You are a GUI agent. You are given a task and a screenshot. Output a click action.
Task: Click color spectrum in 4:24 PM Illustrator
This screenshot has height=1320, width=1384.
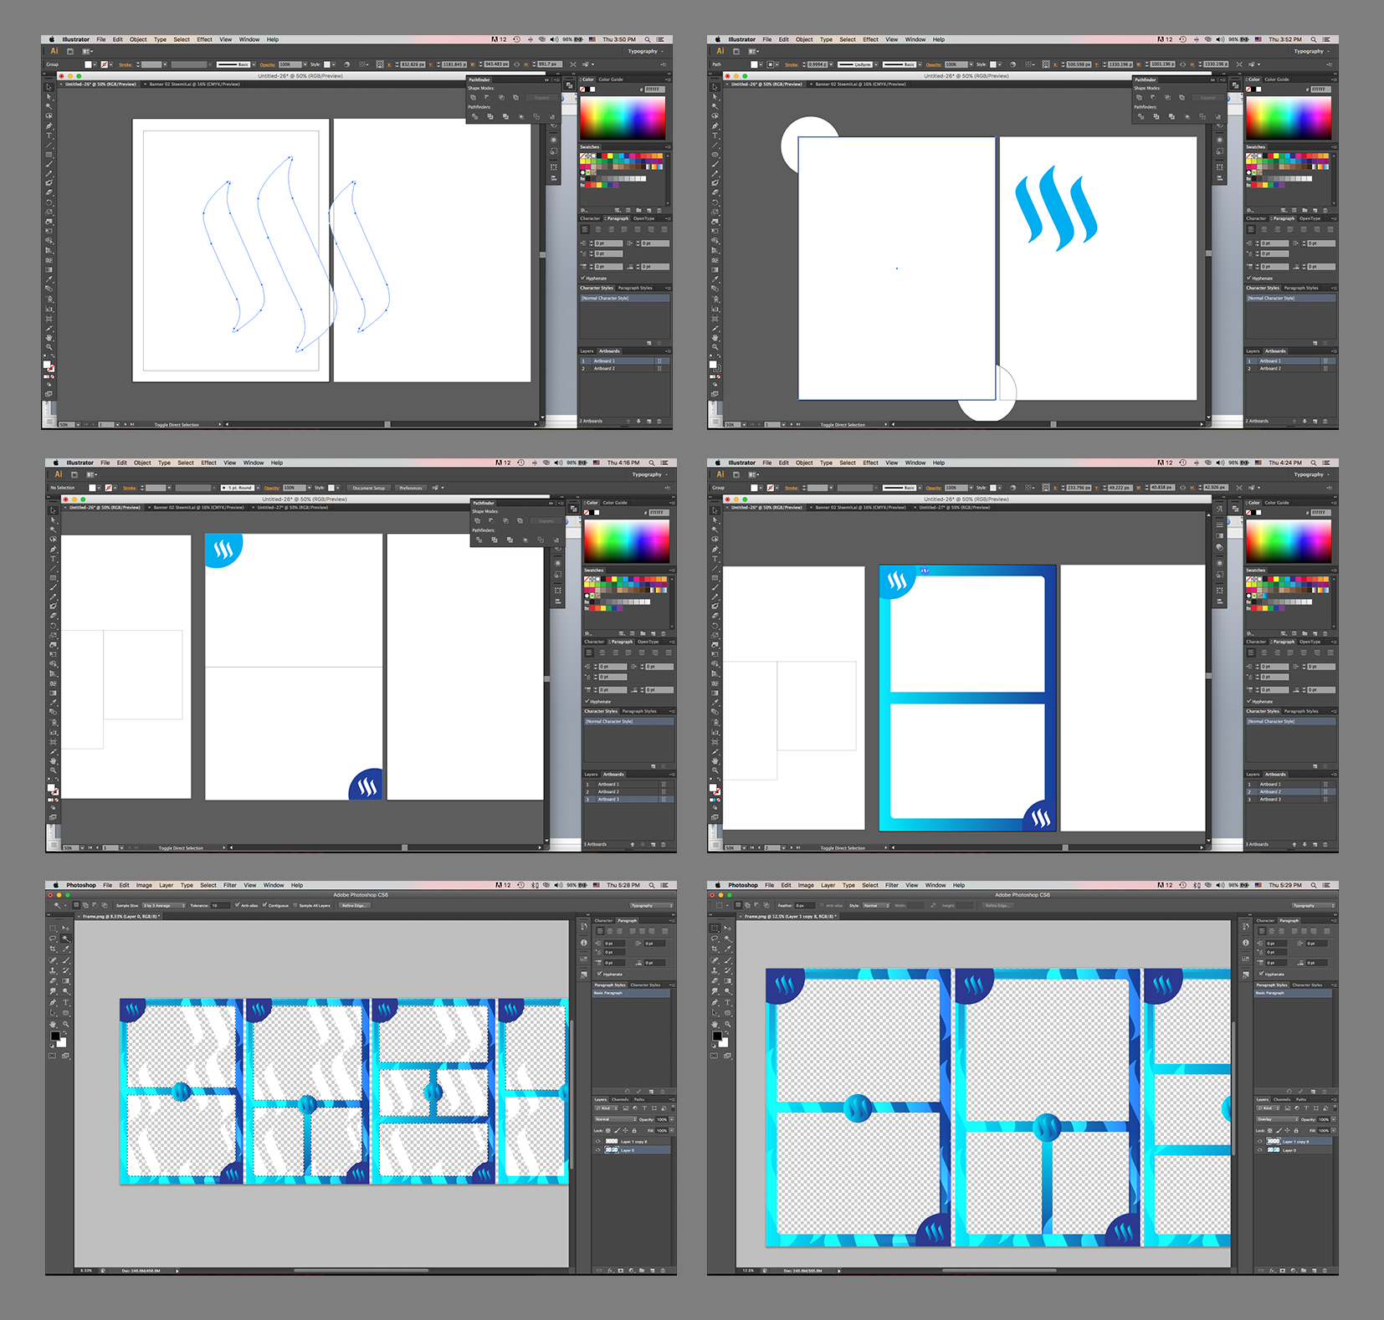[1289, 540]
